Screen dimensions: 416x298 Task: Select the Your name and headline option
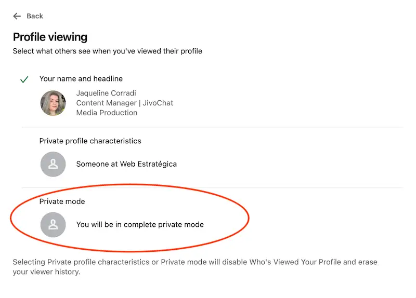coord(81,79)
